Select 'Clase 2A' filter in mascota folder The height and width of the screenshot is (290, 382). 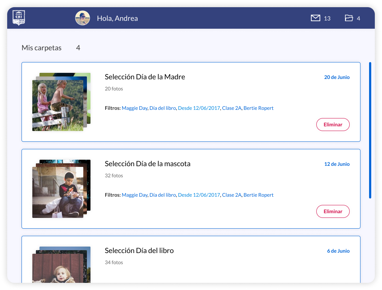pyautogui.click(x=232, y=195)
